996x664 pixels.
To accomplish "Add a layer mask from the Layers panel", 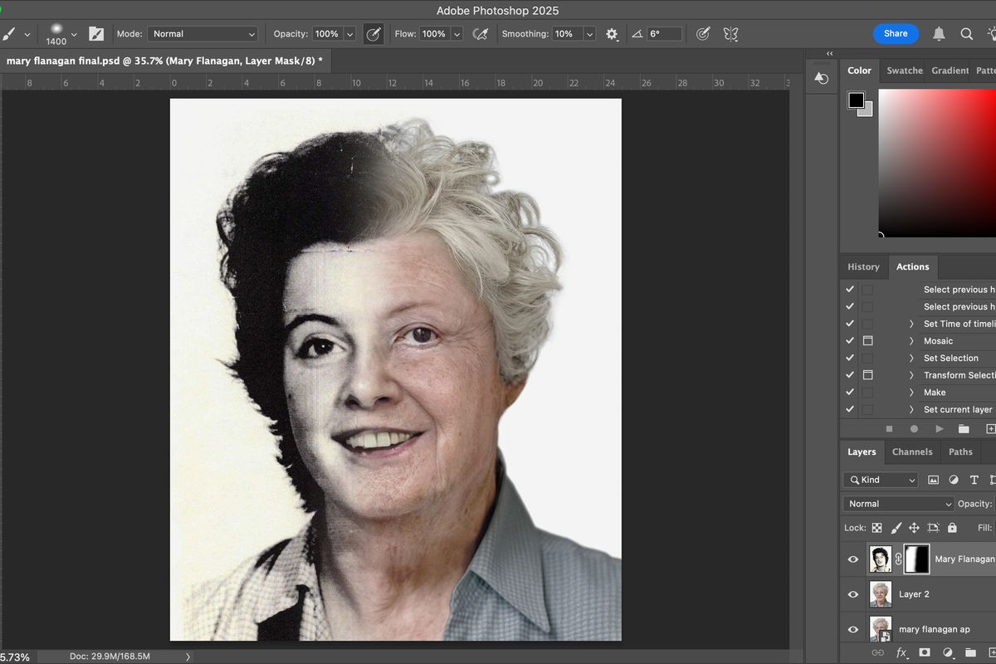I will coord(925,652).
